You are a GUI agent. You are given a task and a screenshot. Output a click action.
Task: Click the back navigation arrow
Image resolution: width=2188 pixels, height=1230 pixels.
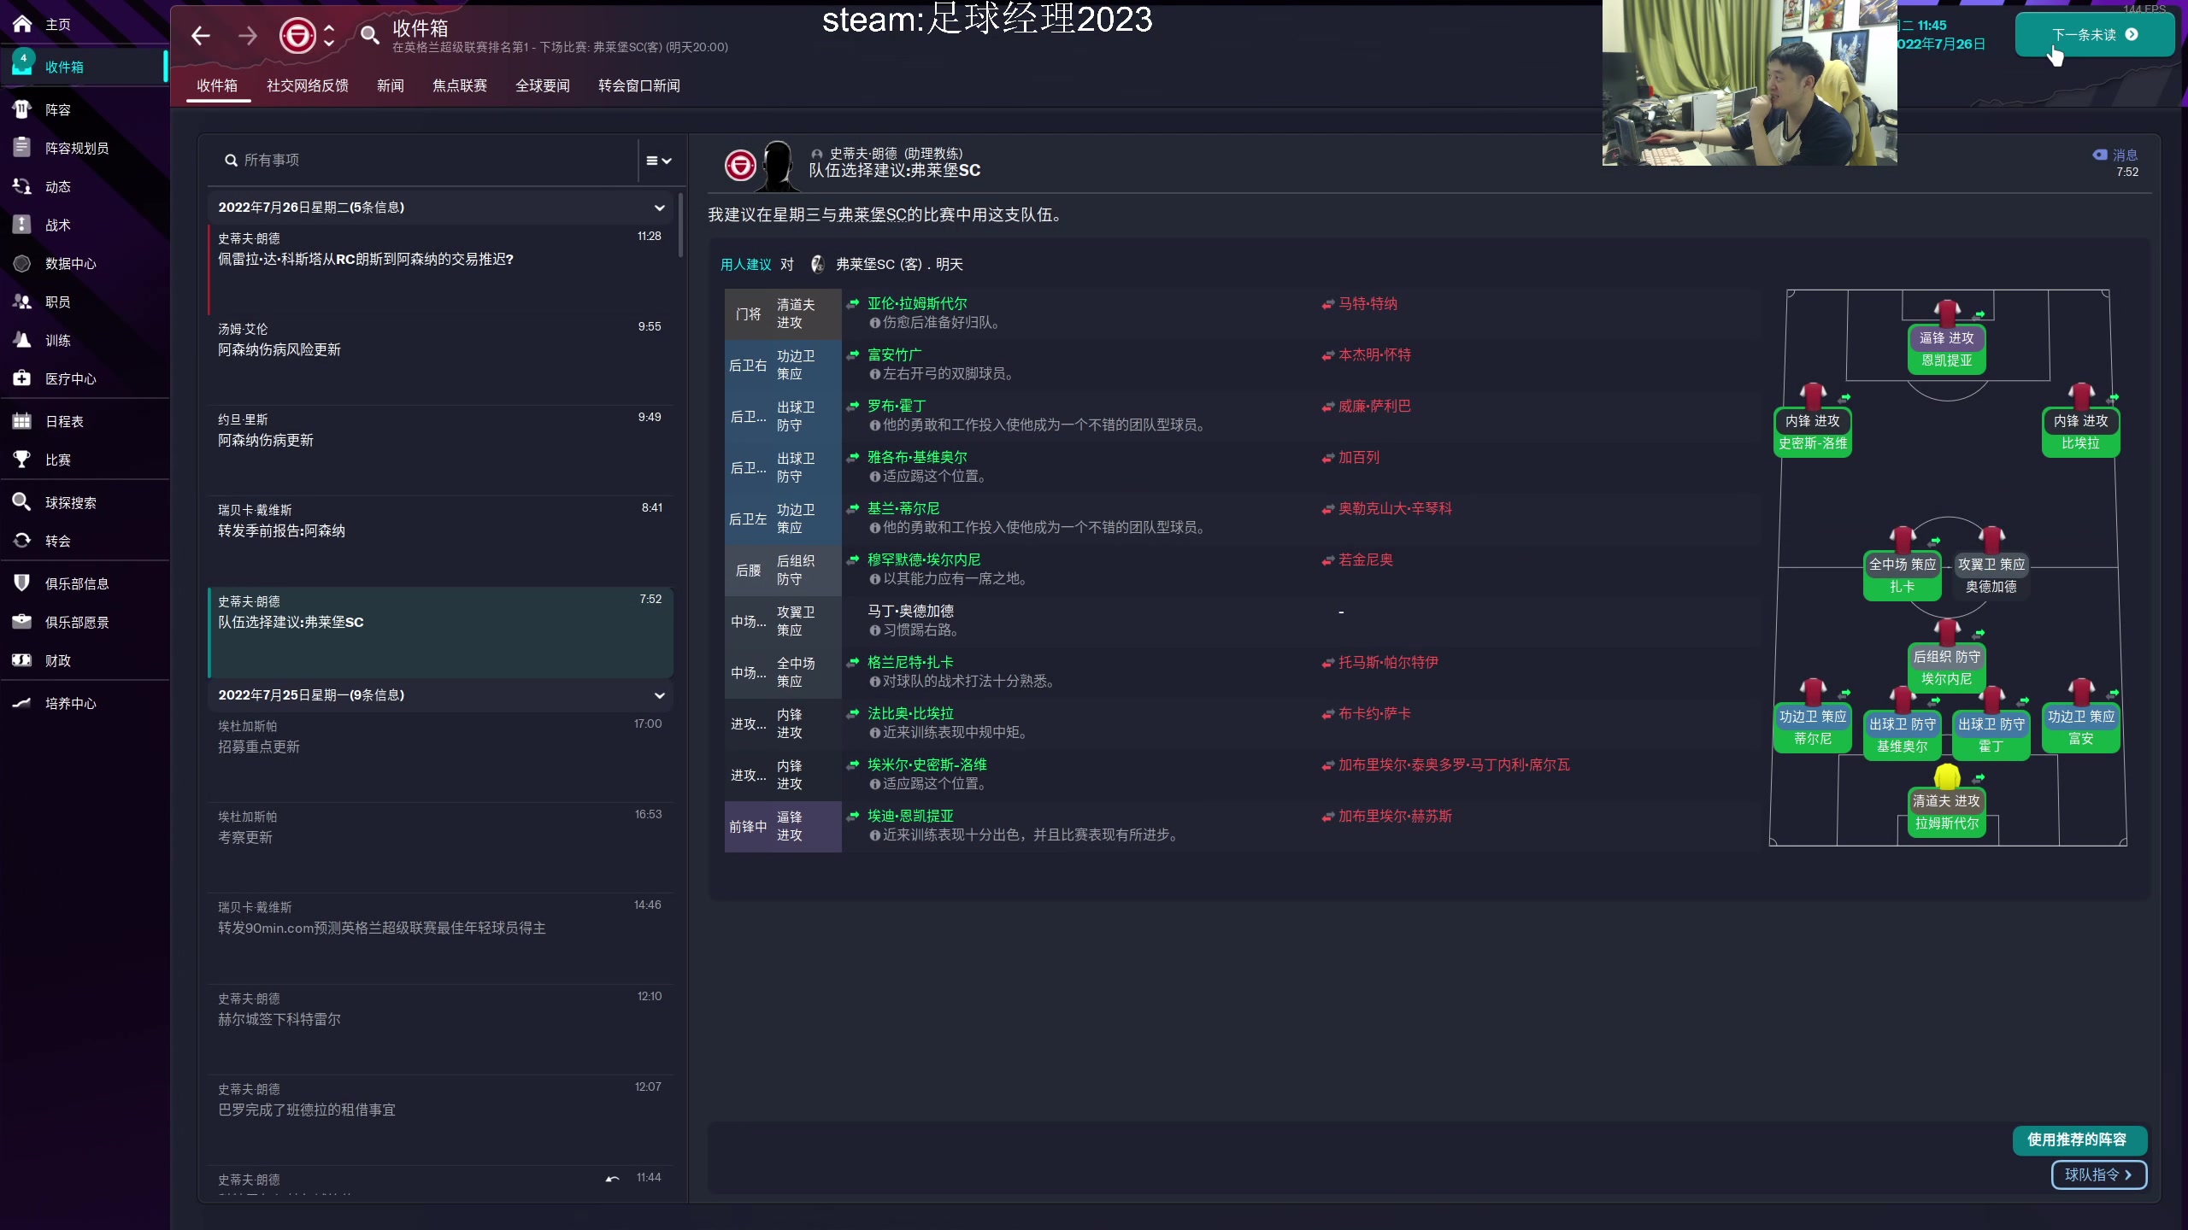(201, 36)
